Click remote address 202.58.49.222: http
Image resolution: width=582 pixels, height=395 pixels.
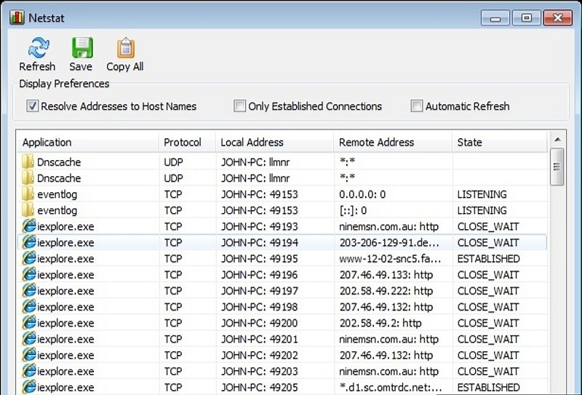click(386, 291)
